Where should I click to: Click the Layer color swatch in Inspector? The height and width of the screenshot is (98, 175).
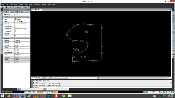pos(21,21)
